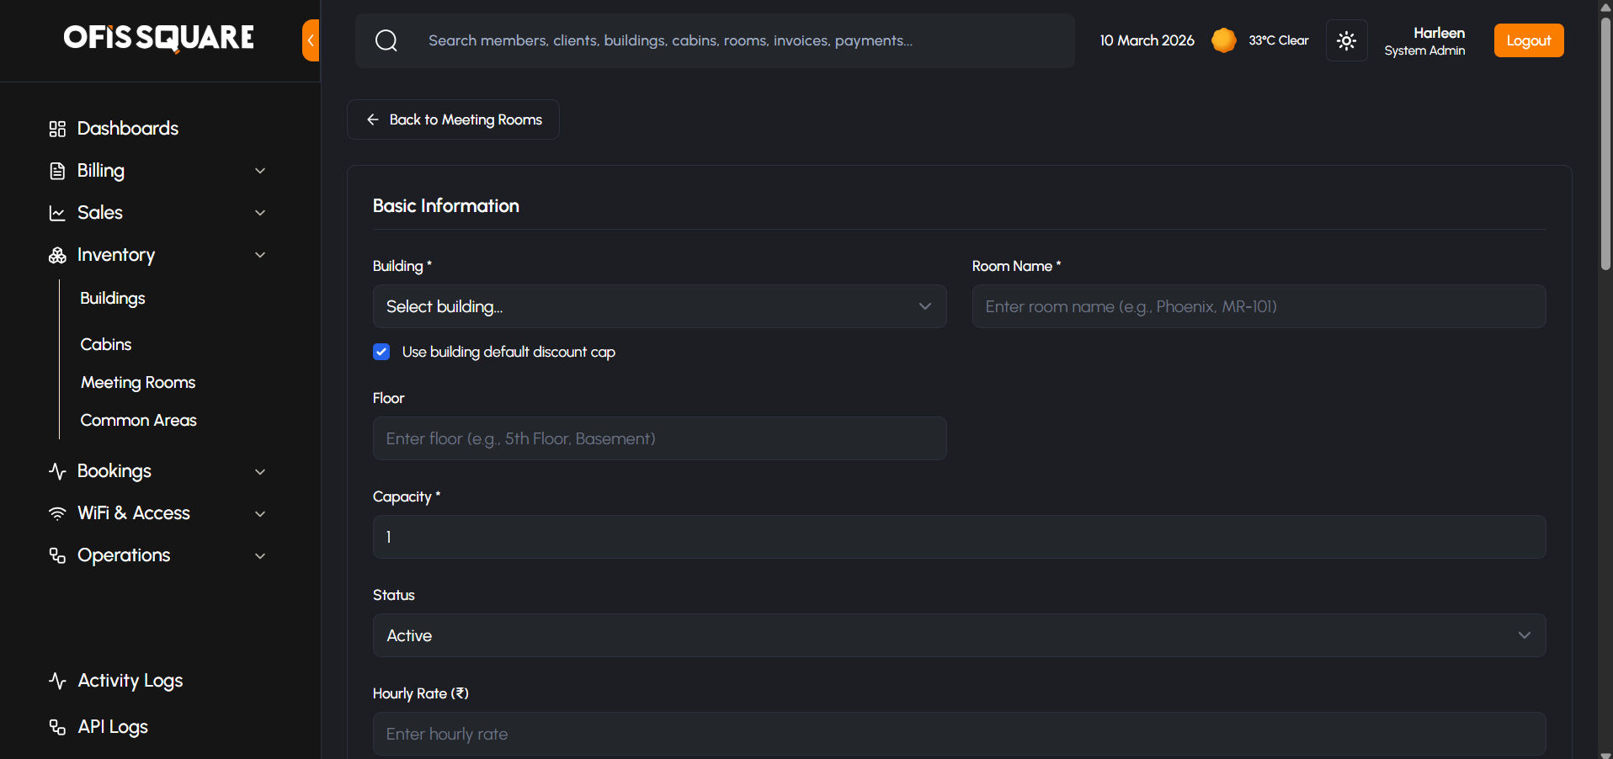Click the Billing document icon
Image resolution: width=1613 pixels, height=759 pixels.
tap(57, 171)
